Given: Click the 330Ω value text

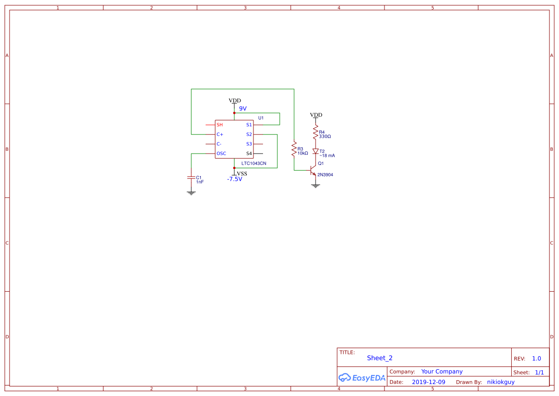Looking at the screenshot, I should coord(325,136).
